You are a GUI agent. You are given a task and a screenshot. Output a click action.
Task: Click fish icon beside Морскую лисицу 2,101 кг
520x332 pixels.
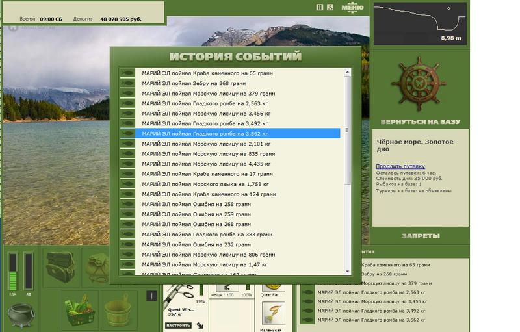(x=127, y=144)
